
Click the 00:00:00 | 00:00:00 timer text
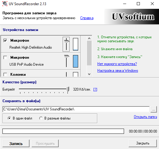(143, 131)
